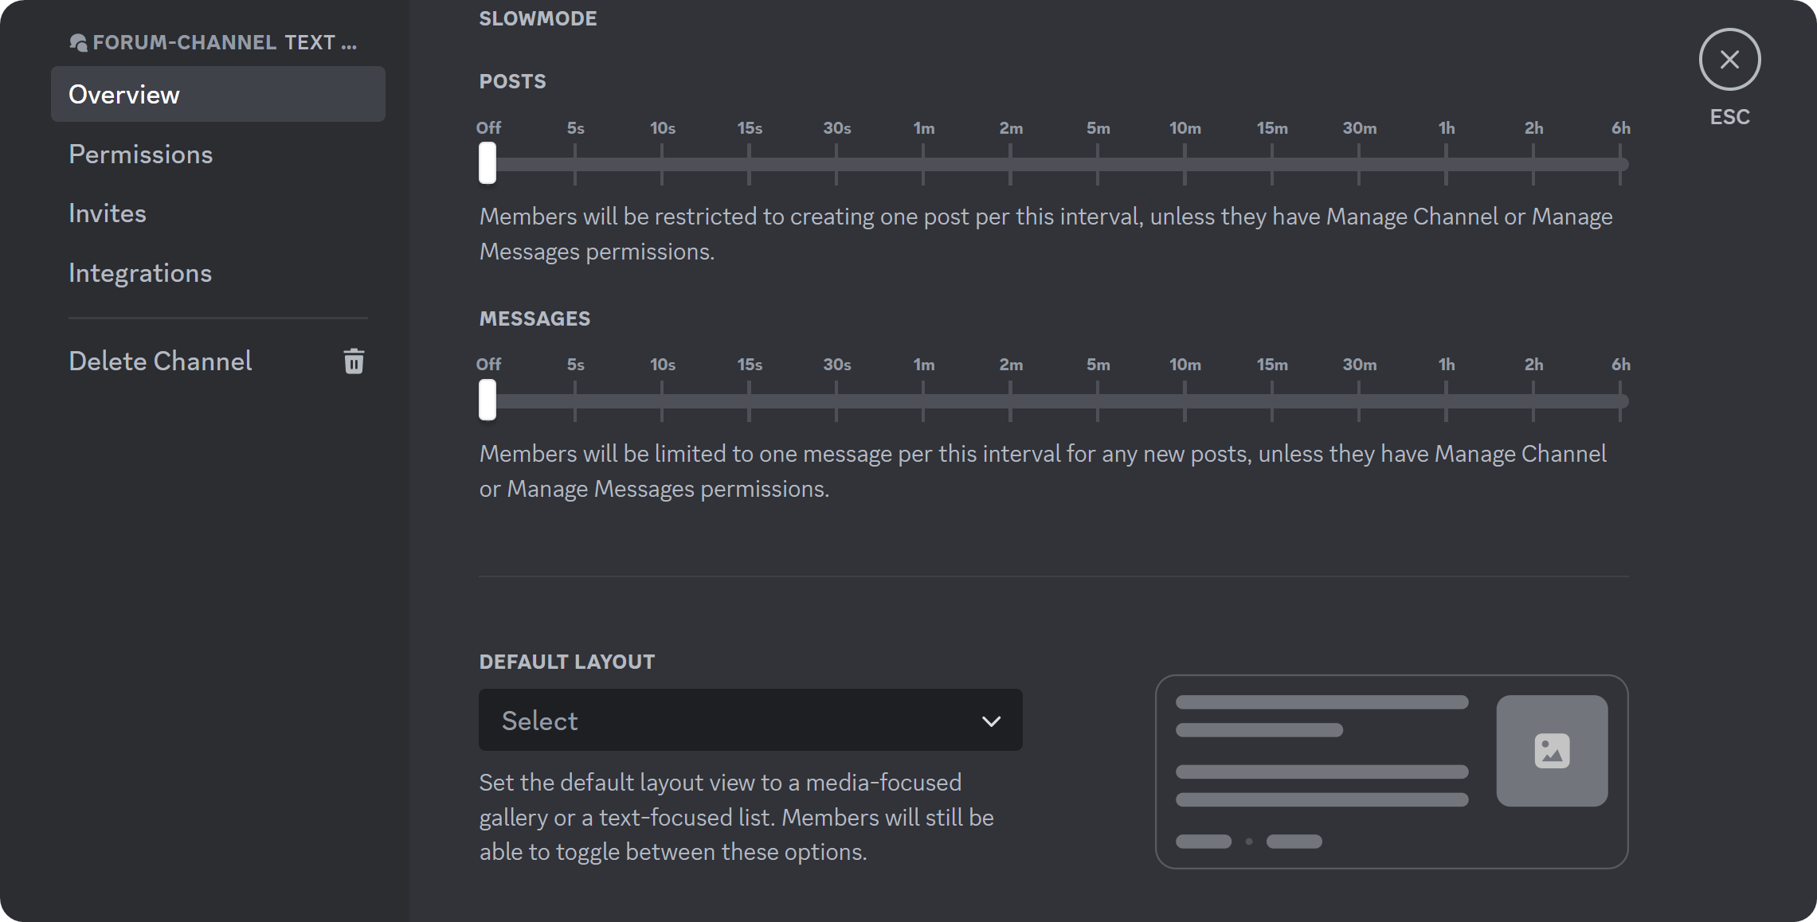Close settings with the ESC button
The image size is (1817, 922).
click(1729, 59)
